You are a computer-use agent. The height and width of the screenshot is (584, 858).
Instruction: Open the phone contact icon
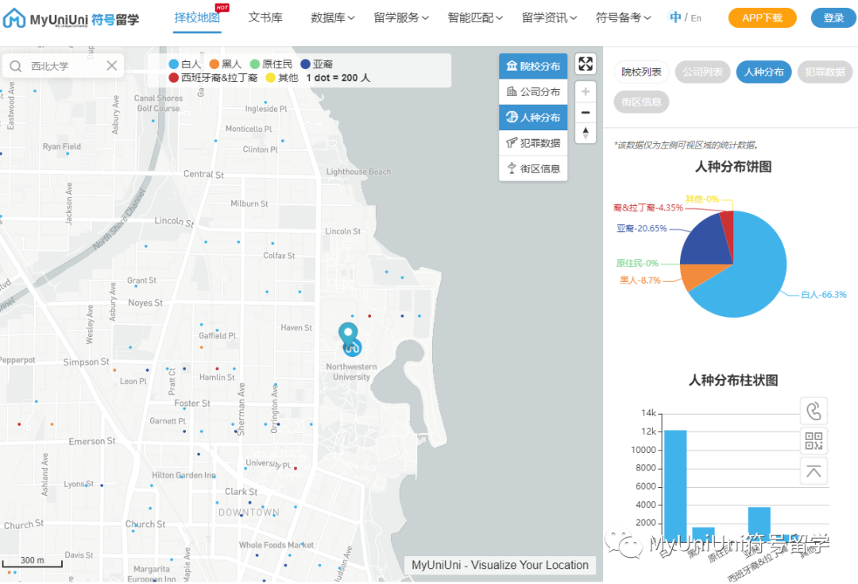[x=814, y=411]
